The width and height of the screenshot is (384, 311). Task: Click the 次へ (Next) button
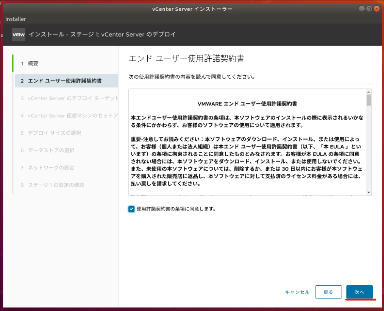[x=359, y=292]
